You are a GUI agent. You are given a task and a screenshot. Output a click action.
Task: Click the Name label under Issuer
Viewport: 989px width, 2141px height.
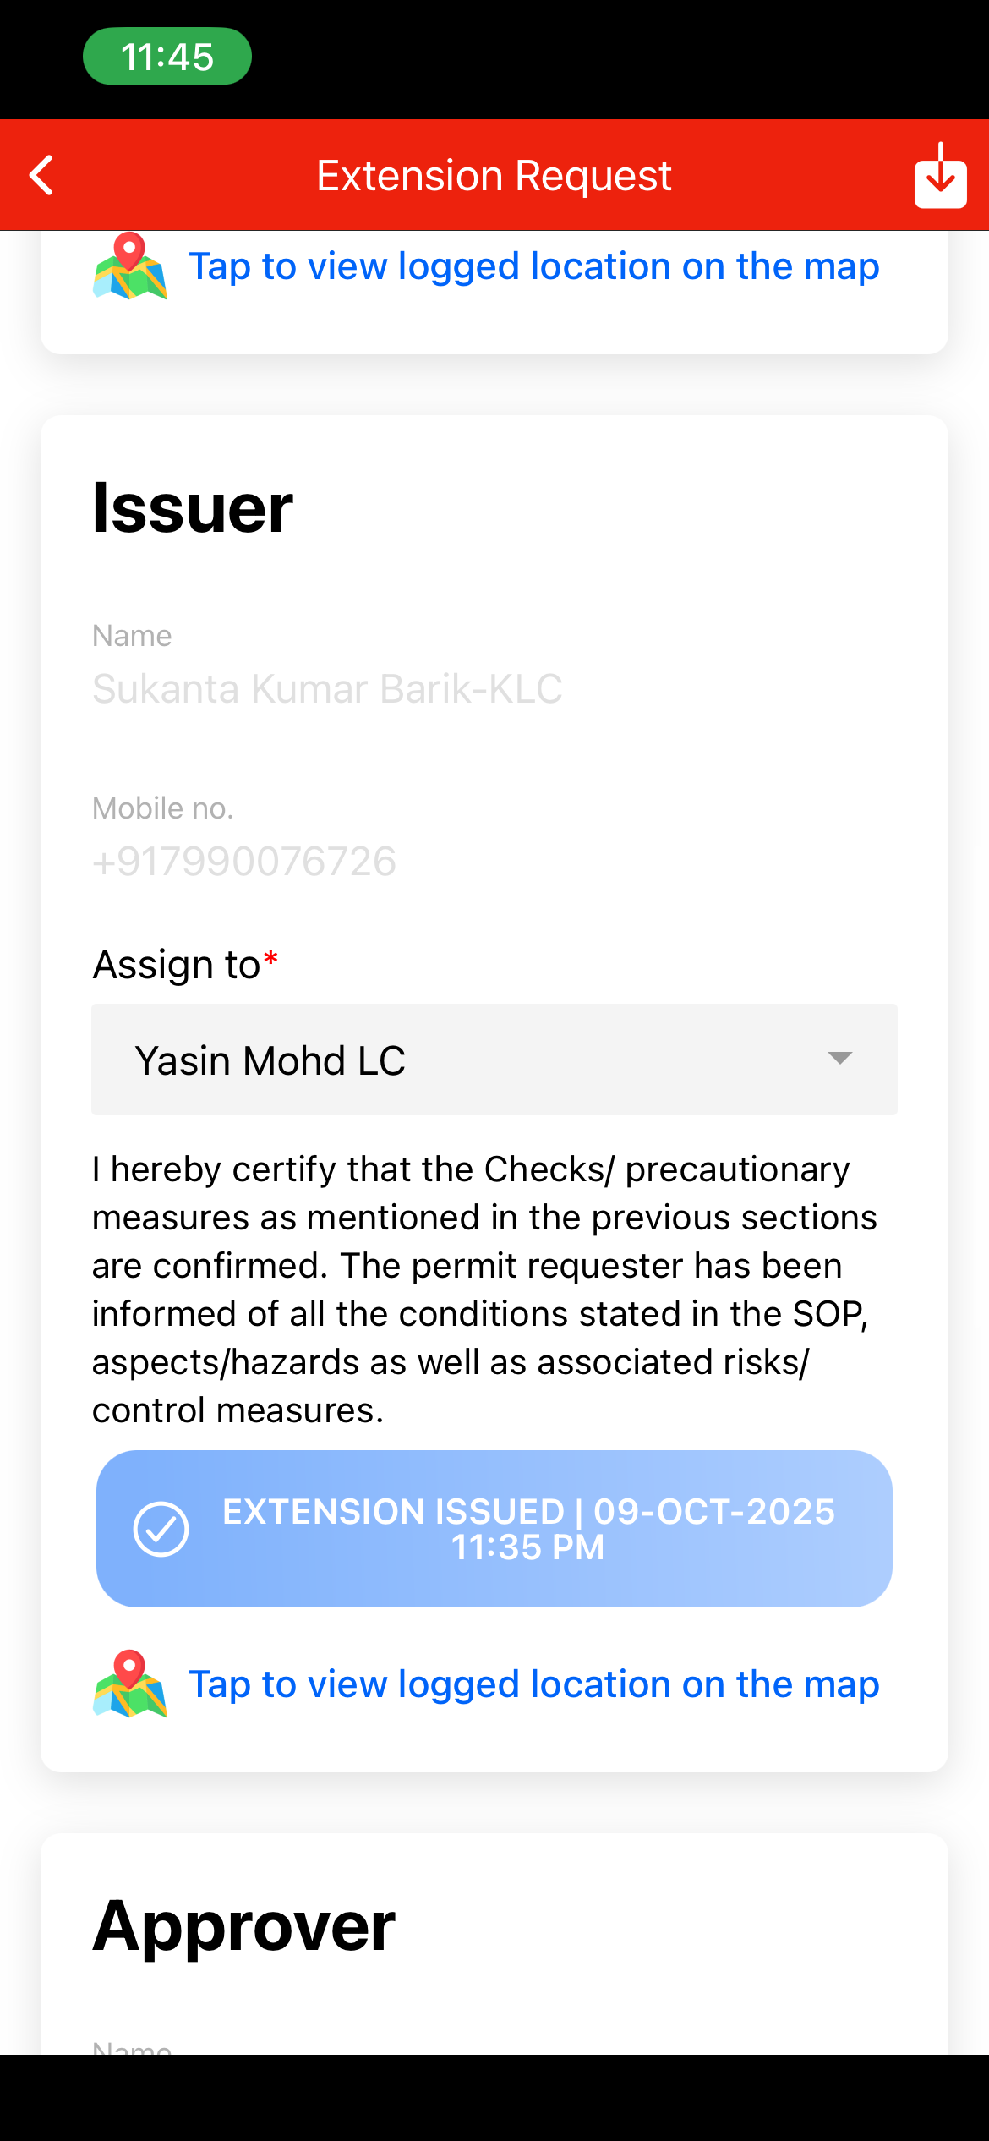132,636
